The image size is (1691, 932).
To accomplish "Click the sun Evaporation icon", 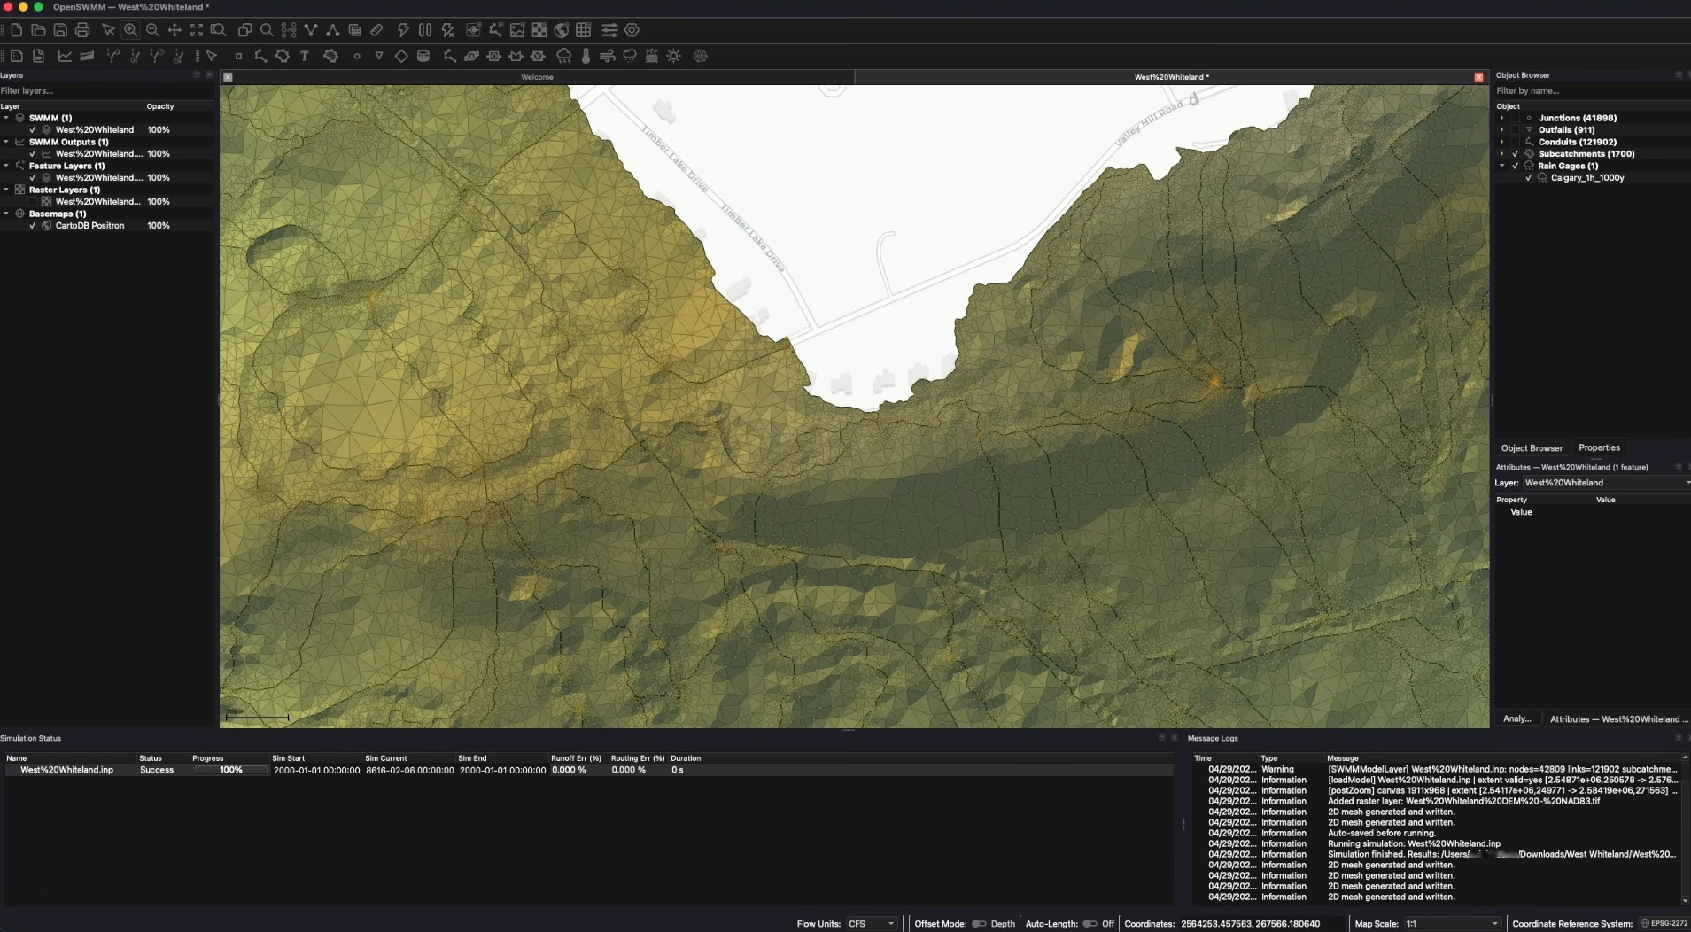I will pos(674,56).
